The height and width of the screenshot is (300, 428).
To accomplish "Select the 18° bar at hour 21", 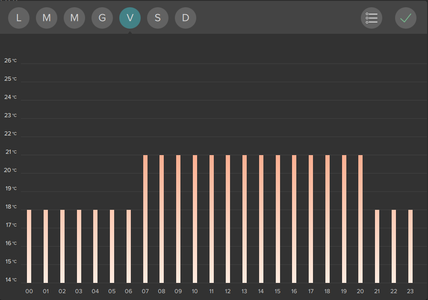I will point(377,246).
